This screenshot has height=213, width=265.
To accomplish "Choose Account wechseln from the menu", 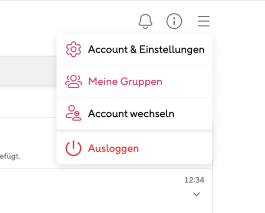I will [x=134, y=113].
